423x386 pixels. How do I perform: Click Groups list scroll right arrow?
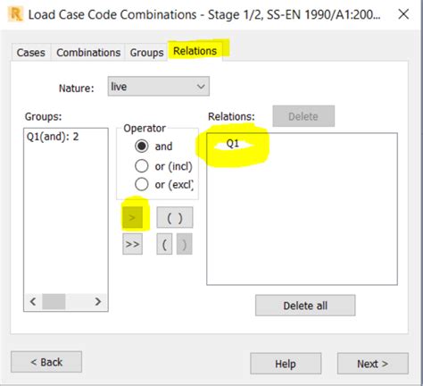point(98,302)
